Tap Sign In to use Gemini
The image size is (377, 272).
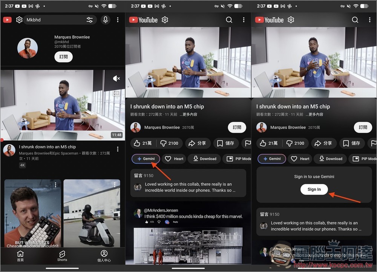[x=314, y=189]
